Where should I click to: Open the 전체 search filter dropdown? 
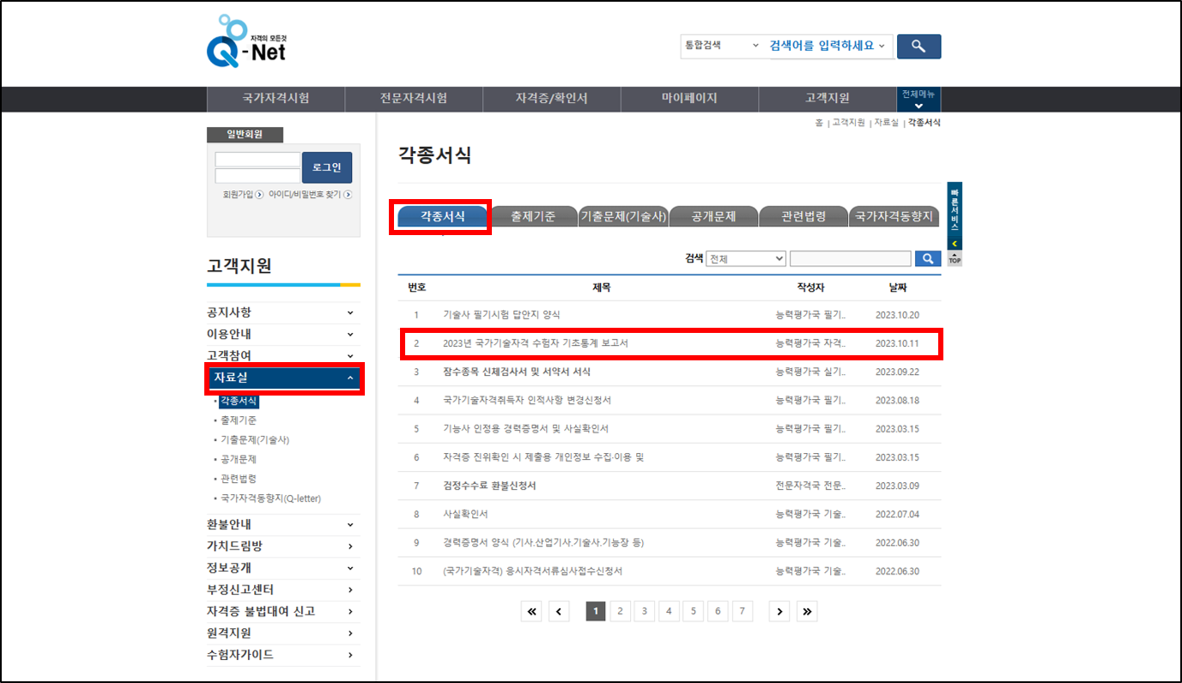click(745, 258)
